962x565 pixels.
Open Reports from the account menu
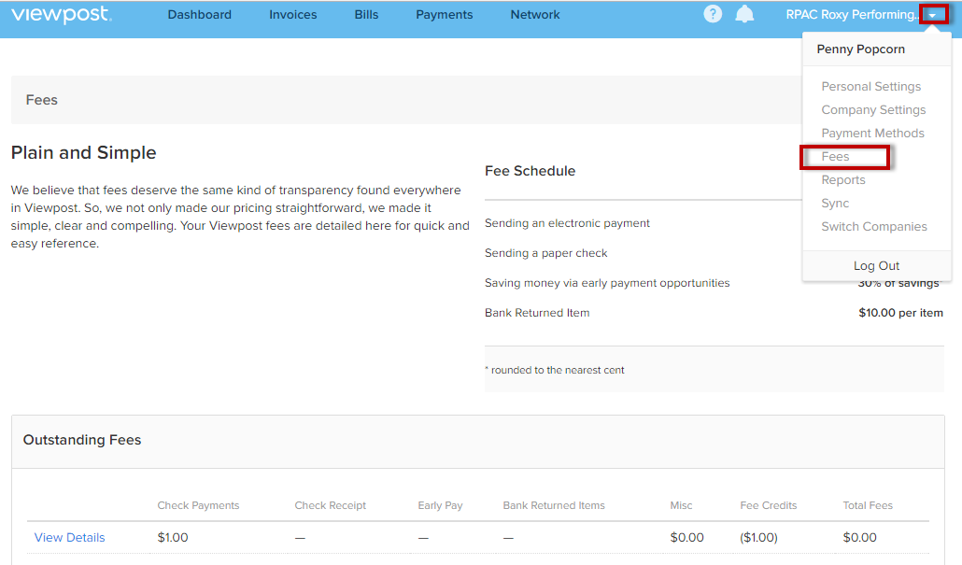click(x=843, y=179)
